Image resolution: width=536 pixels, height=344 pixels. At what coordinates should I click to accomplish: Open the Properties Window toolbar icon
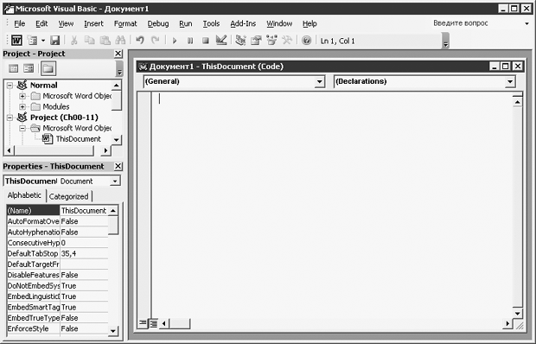(256, 41)
